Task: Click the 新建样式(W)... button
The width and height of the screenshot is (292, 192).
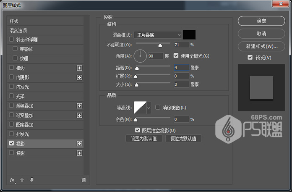Action: click(261, 46)
